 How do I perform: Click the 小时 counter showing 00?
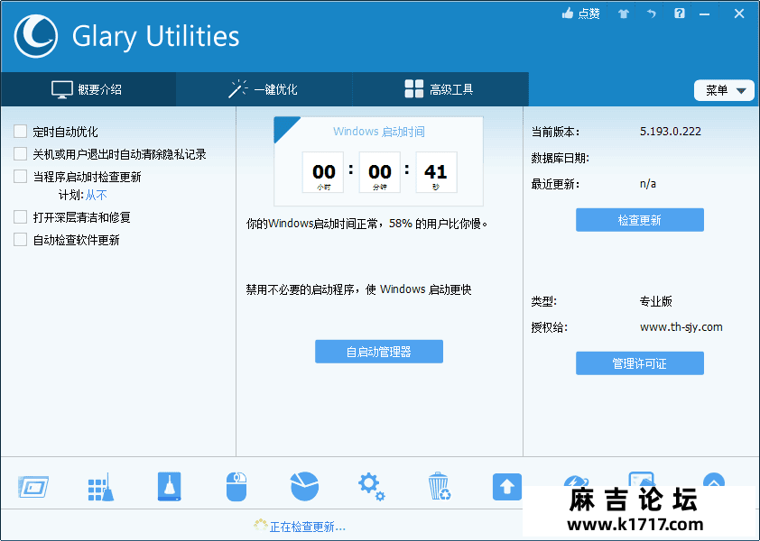point(323,172)
